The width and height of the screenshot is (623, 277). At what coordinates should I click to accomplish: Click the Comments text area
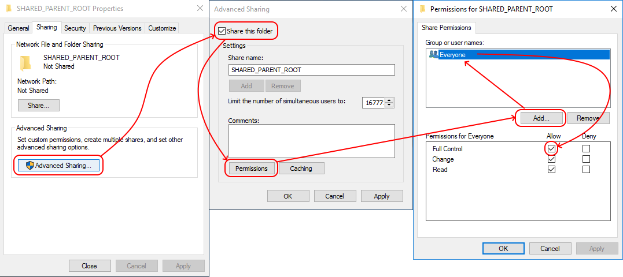coord(312,141)
